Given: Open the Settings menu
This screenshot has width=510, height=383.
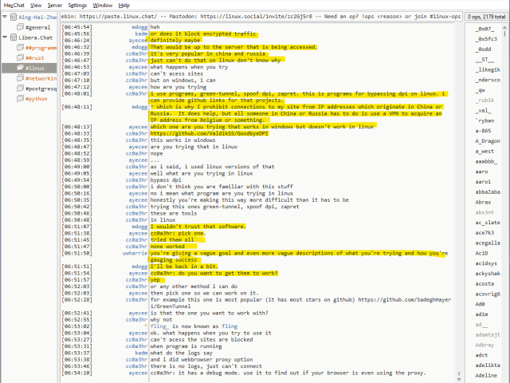Looking at the screenshot, I should (x=77, y=5).
